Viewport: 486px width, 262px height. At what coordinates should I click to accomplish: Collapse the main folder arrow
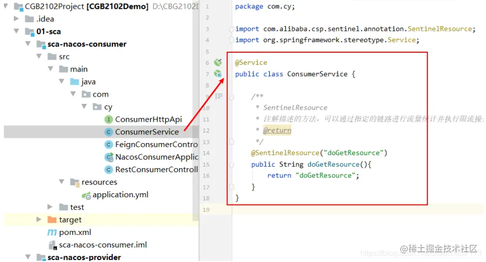[x=50, y=69]
